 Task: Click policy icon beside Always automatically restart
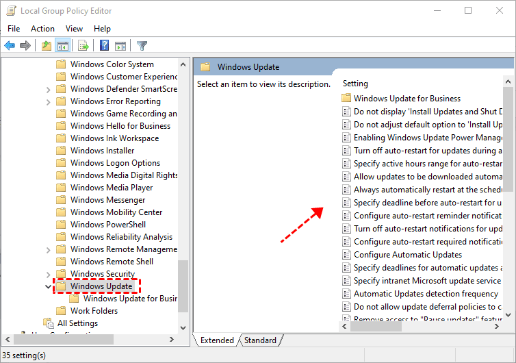click(346, 190)
